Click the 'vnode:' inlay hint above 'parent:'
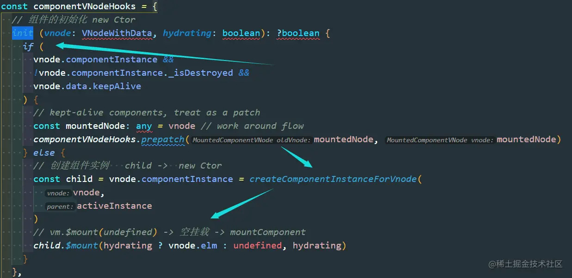Image resolution: width=572 pixels, height=278 pixels. (58, 193)
